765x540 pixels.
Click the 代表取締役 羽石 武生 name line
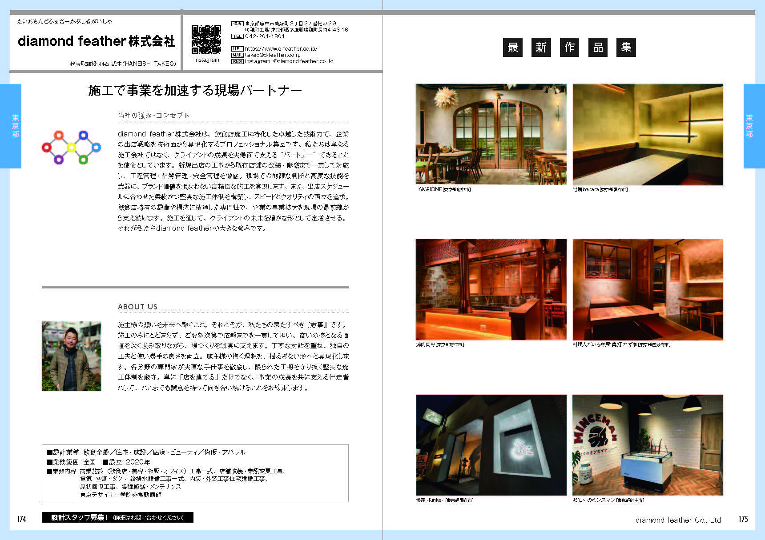(x=123, y=64)
